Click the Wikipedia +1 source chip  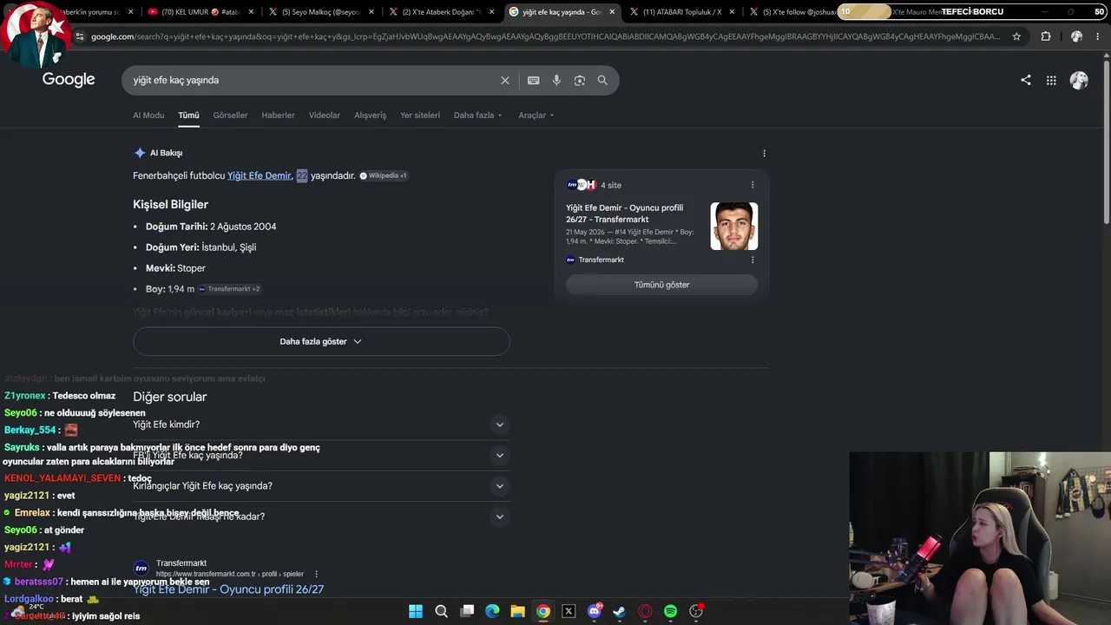383,175
